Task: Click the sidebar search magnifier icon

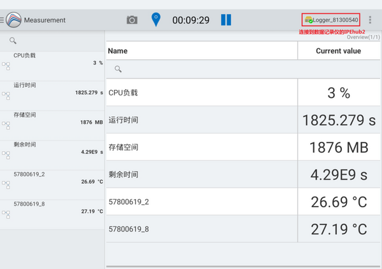Action: tap(13, 41)
